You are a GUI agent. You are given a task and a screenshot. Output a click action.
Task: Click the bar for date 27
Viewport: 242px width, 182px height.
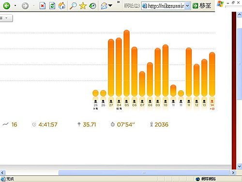(111, 67)
